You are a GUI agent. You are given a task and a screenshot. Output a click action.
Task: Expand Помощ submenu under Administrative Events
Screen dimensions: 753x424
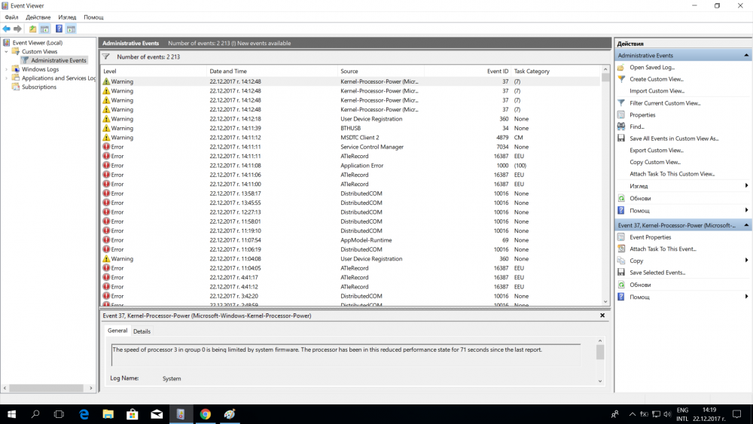click(x=746, y=210)
